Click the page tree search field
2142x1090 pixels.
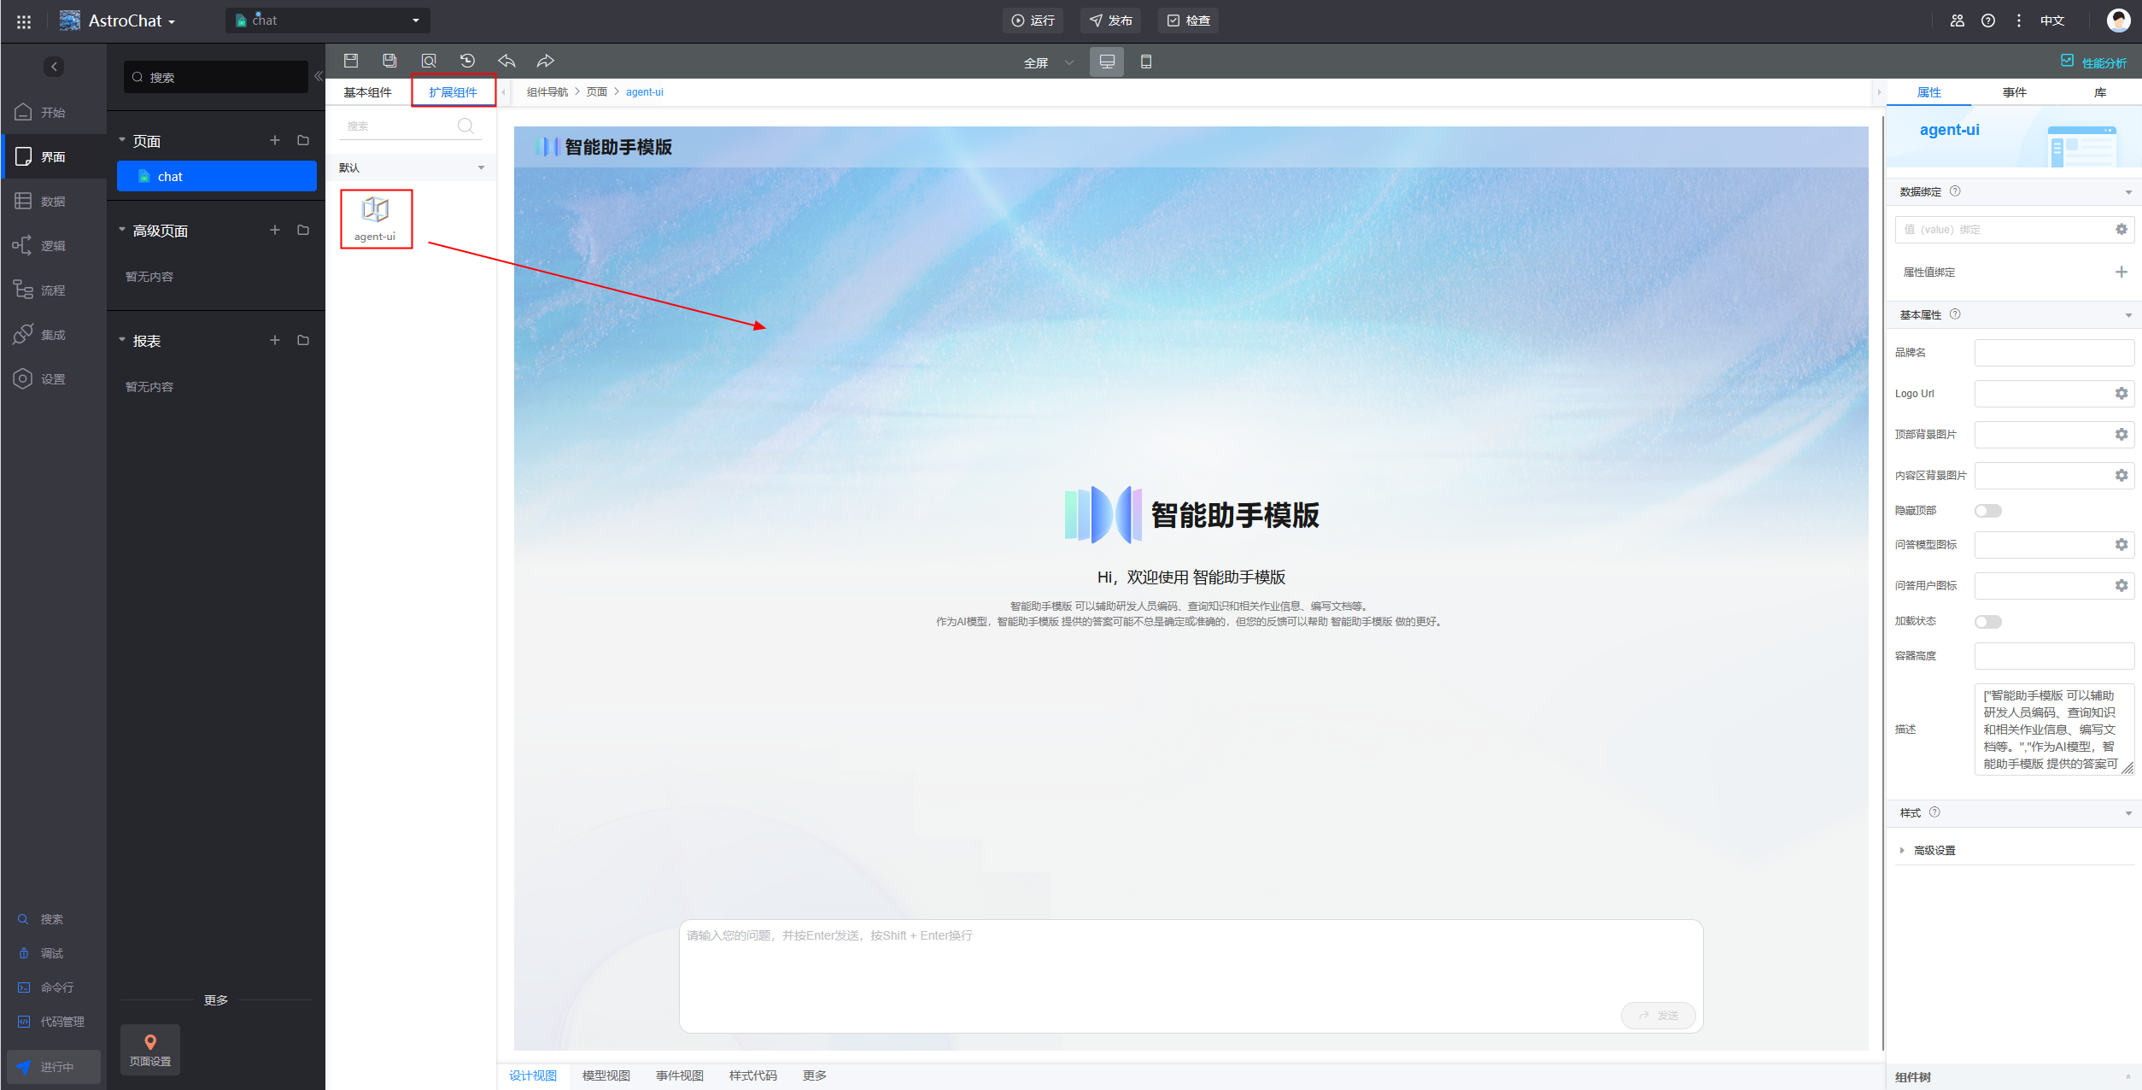click(x=215, y=77)
